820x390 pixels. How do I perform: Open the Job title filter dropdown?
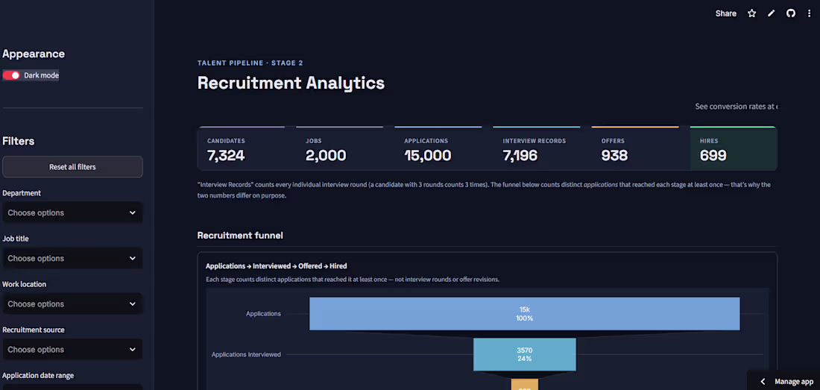[73, 258]
